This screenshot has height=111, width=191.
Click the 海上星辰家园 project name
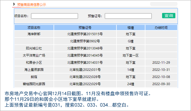point(34,70)
